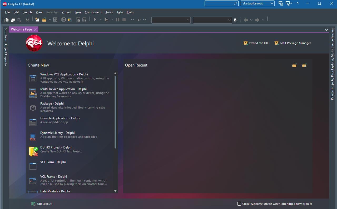Screen dimensions: 337x209
Task: Click the Run Until Return debug icon
Action: coord(145,20)
